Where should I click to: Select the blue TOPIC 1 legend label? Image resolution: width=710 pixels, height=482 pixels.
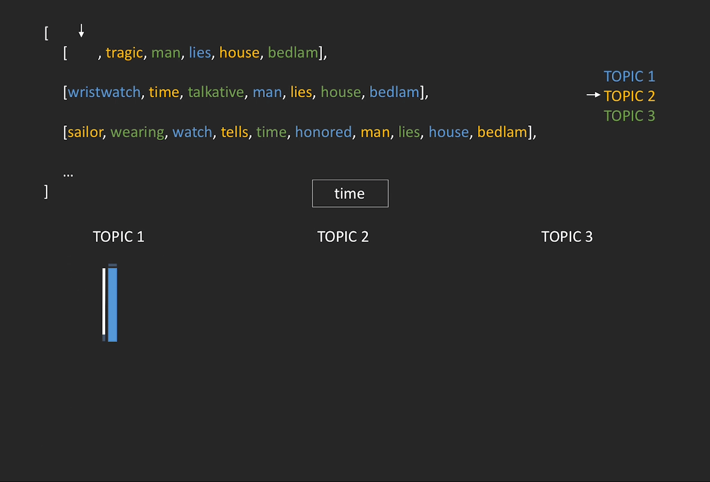[x=629, y=76]
